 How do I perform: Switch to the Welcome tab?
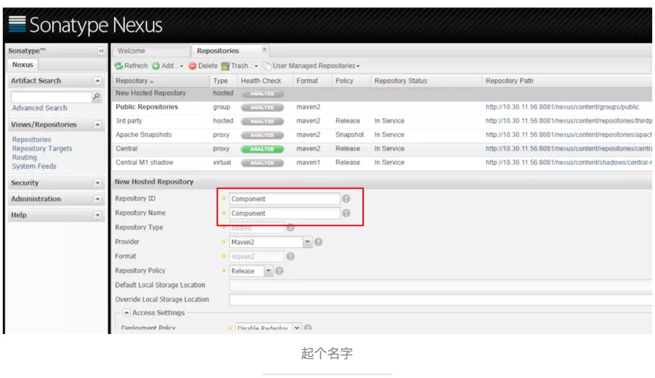[151, 51]
